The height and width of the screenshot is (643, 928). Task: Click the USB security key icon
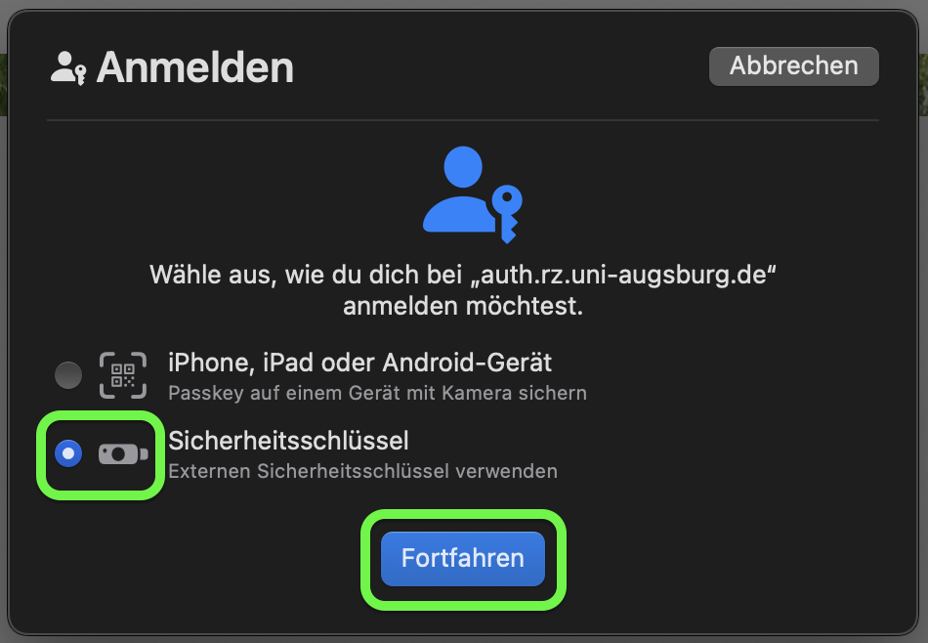pos(123,454)
